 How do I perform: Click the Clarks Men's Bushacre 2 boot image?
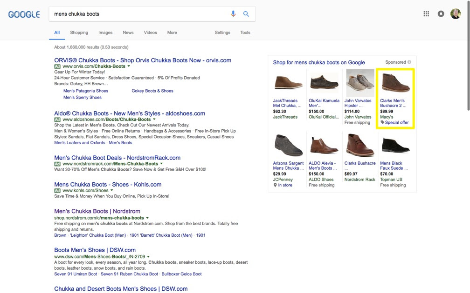coord(395,83)
